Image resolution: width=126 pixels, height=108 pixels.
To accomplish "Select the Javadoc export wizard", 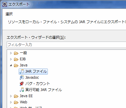I will point(32,78).
